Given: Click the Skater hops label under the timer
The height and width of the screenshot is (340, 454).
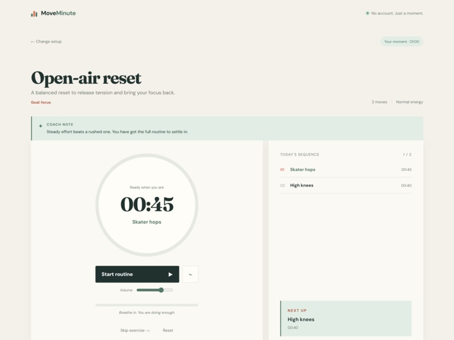Looking at the screenshot, I should coord(147,222).
